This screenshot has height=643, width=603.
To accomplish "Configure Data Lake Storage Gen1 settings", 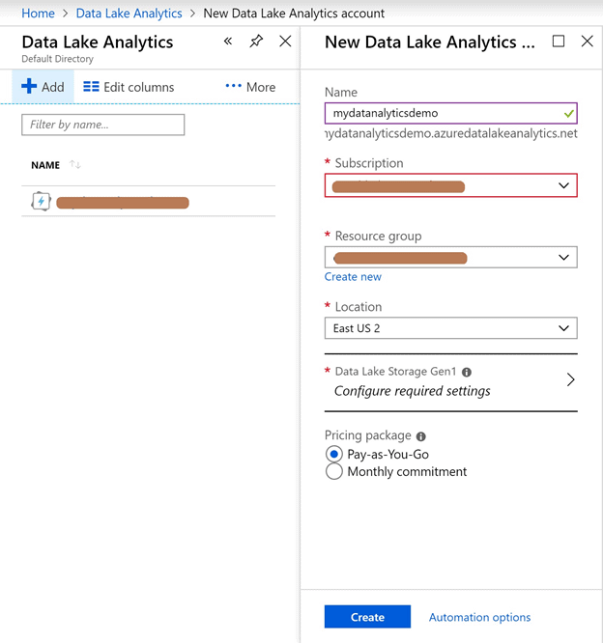I will coord(450,382).
